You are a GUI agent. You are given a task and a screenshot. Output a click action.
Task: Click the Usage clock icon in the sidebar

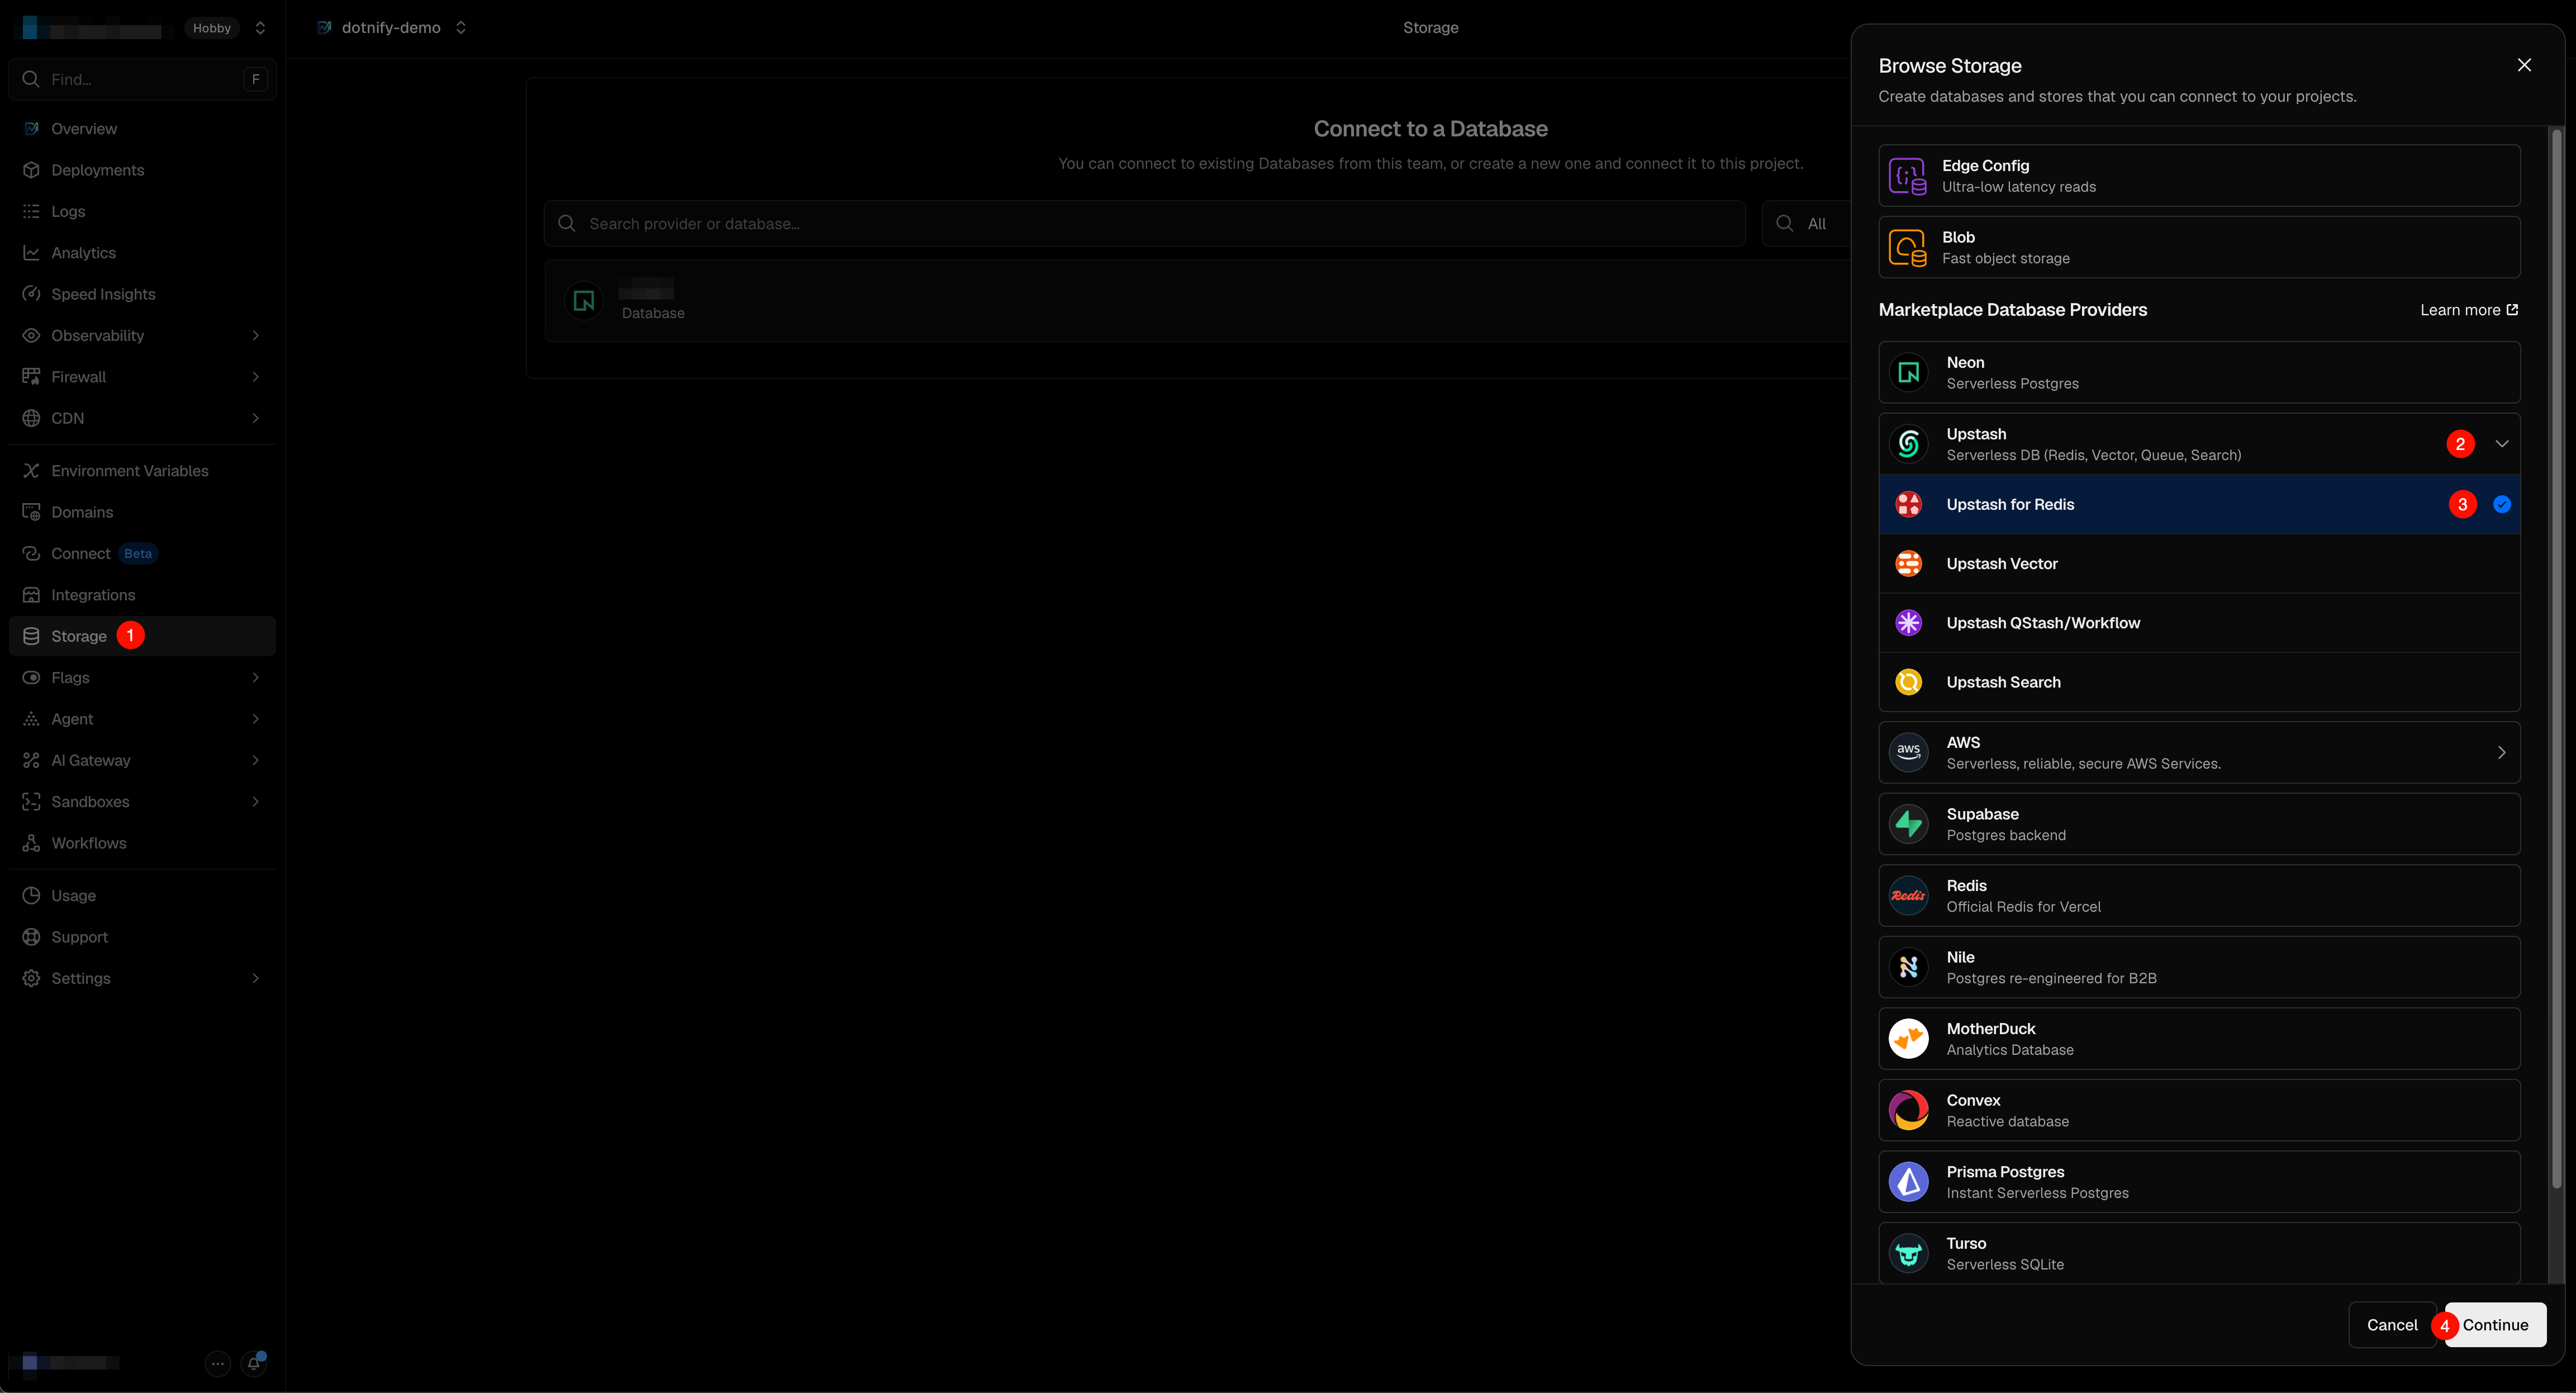(31, 895)
